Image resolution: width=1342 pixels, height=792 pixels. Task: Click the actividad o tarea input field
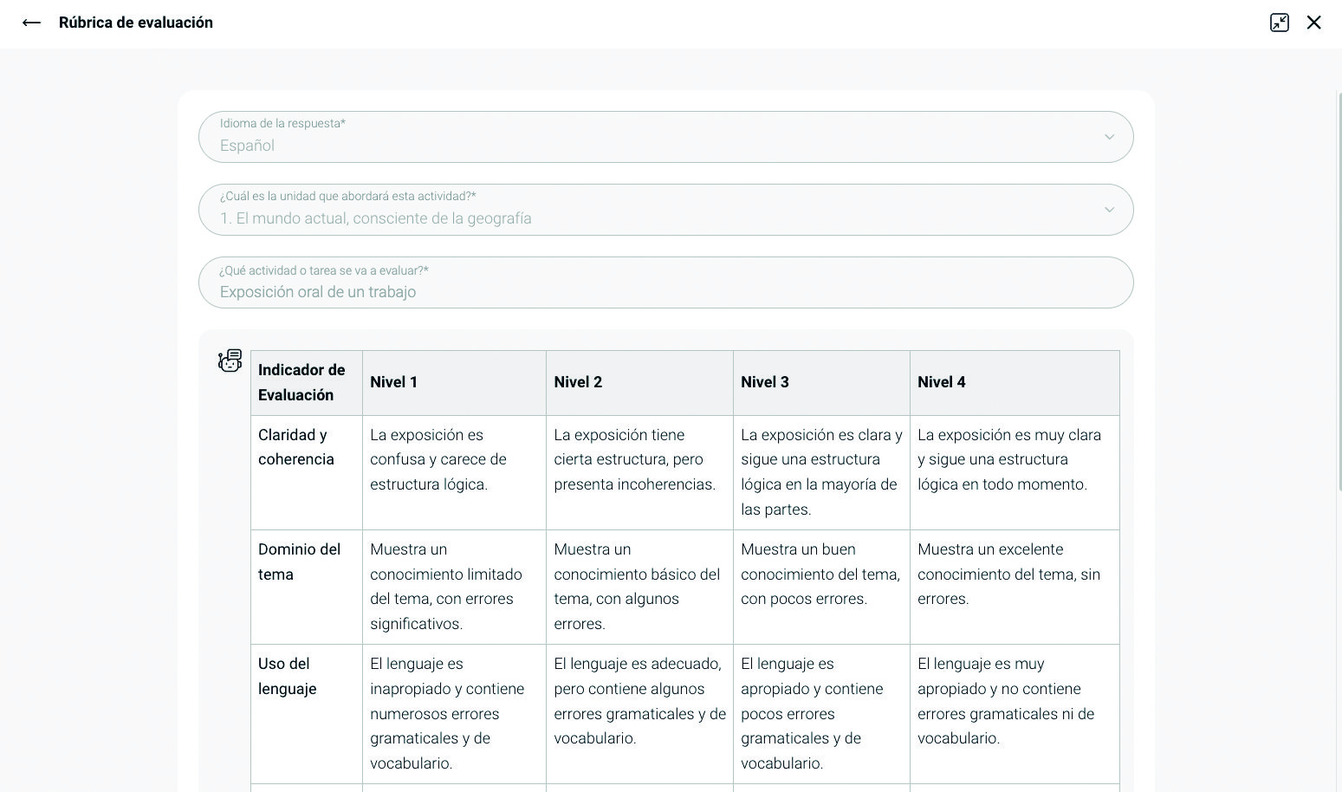click(665, 283)
